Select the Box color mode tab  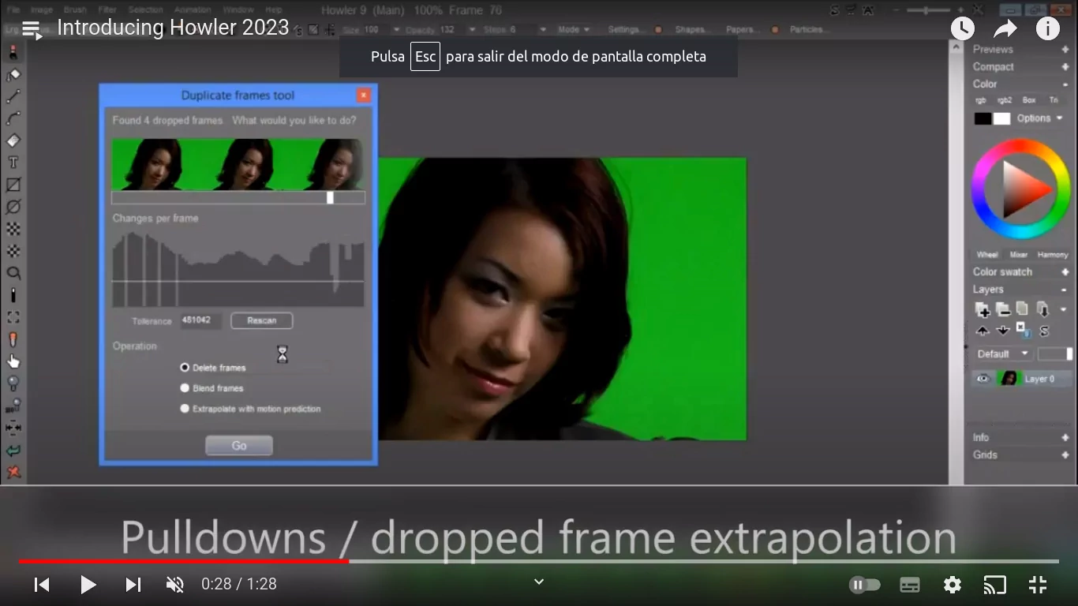(x=1029, y=100)
